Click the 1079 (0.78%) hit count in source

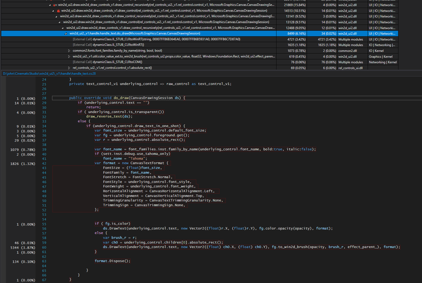[x=23, y=150]
